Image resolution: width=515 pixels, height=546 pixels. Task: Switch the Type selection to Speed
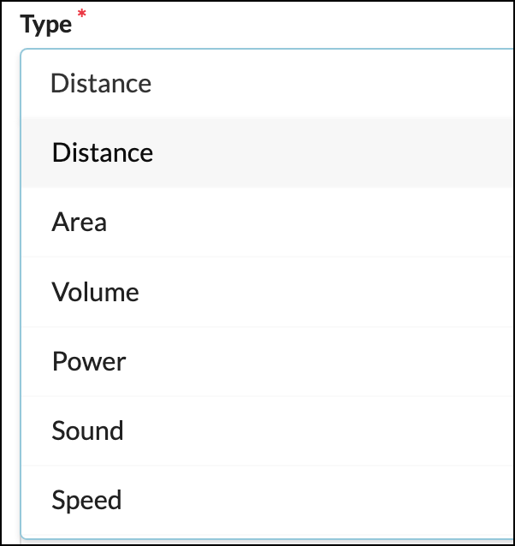click(86, 500)
